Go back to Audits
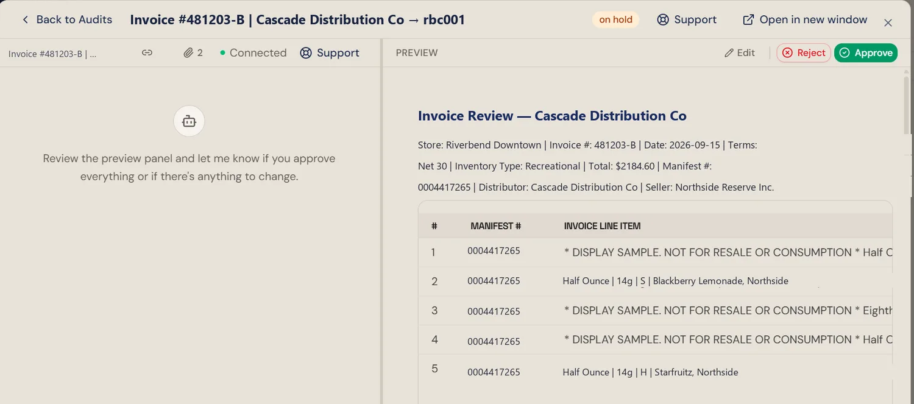Screen dimensions: 914x404 coord(66,19)
